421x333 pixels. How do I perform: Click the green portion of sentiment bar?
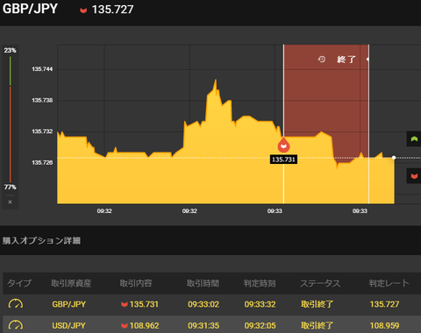(x=11, y=71)
